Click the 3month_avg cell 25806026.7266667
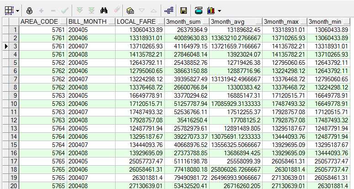This screenshot has width=354, height=189. (236, 169)
